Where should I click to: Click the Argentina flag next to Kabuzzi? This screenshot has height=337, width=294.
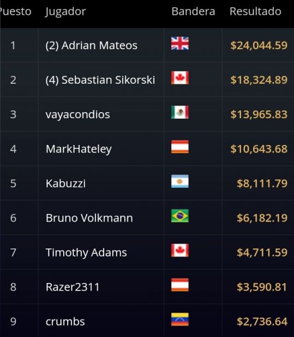(x=180, y=181)
